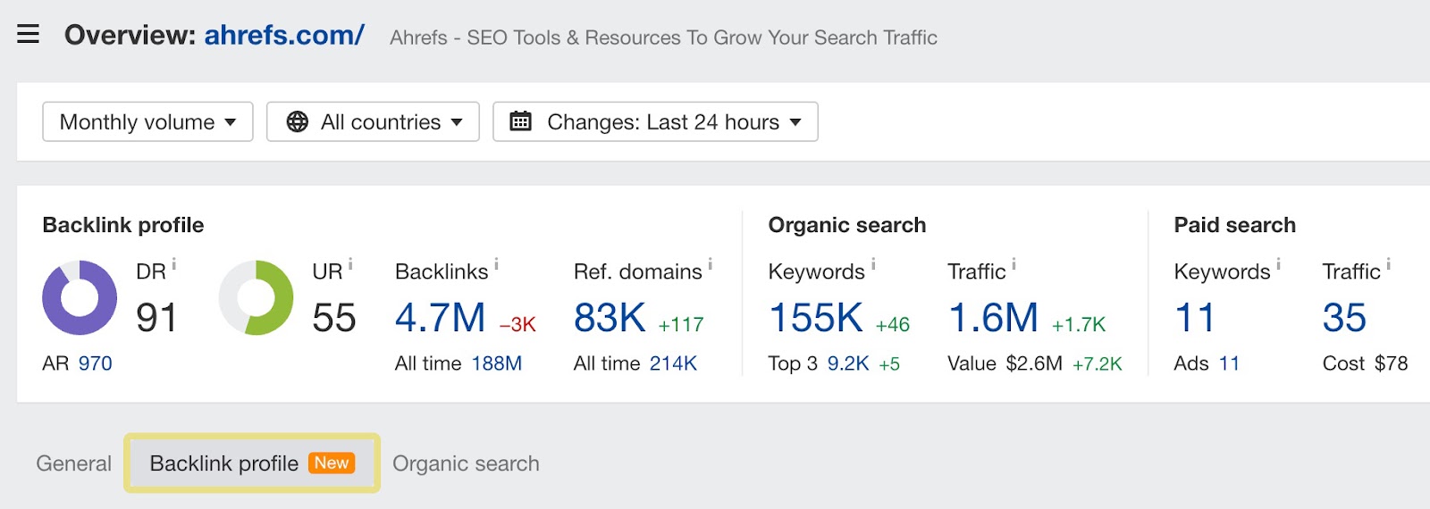Click the green UR donut chart
The width and height of the screenshot is (1430, 509).
point(257,298)
